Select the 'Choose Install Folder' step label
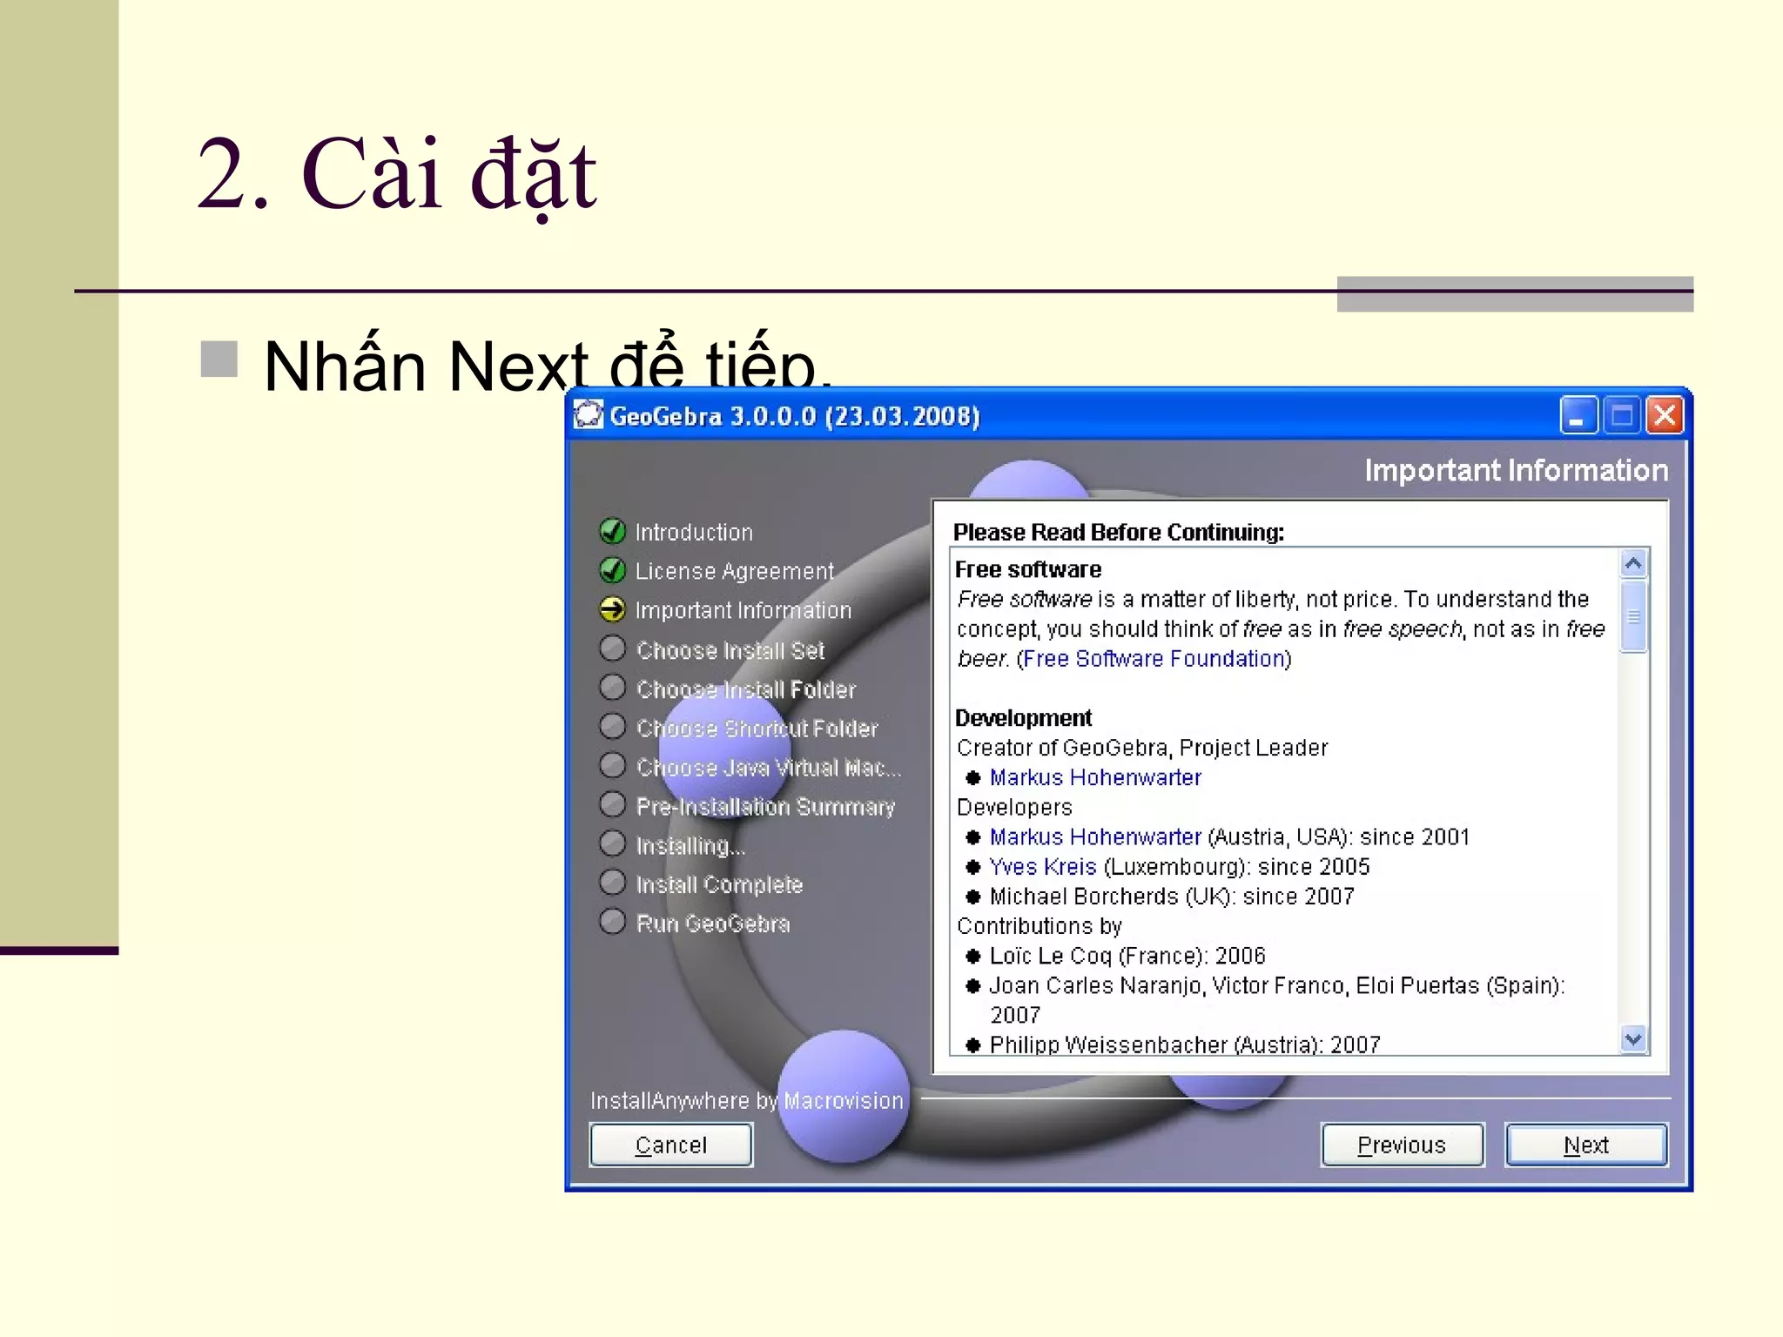 [x=746, y=689]
